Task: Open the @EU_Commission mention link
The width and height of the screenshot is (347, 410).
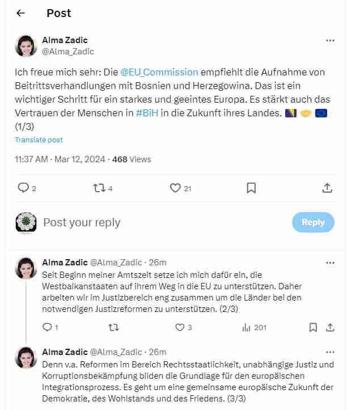Action: click(x=159, y=73)
